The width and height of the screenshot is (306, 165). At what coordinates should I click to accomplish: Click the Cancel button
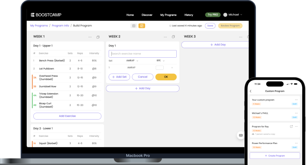coord(143,77)
